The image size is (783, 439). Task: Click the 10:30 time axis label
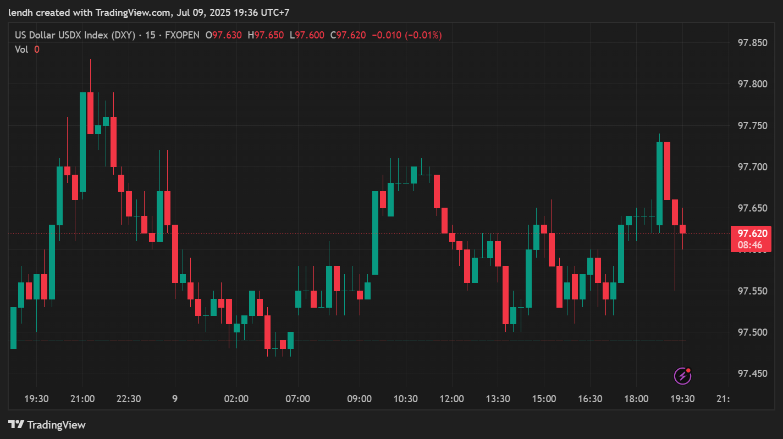(x=406, y=399)
